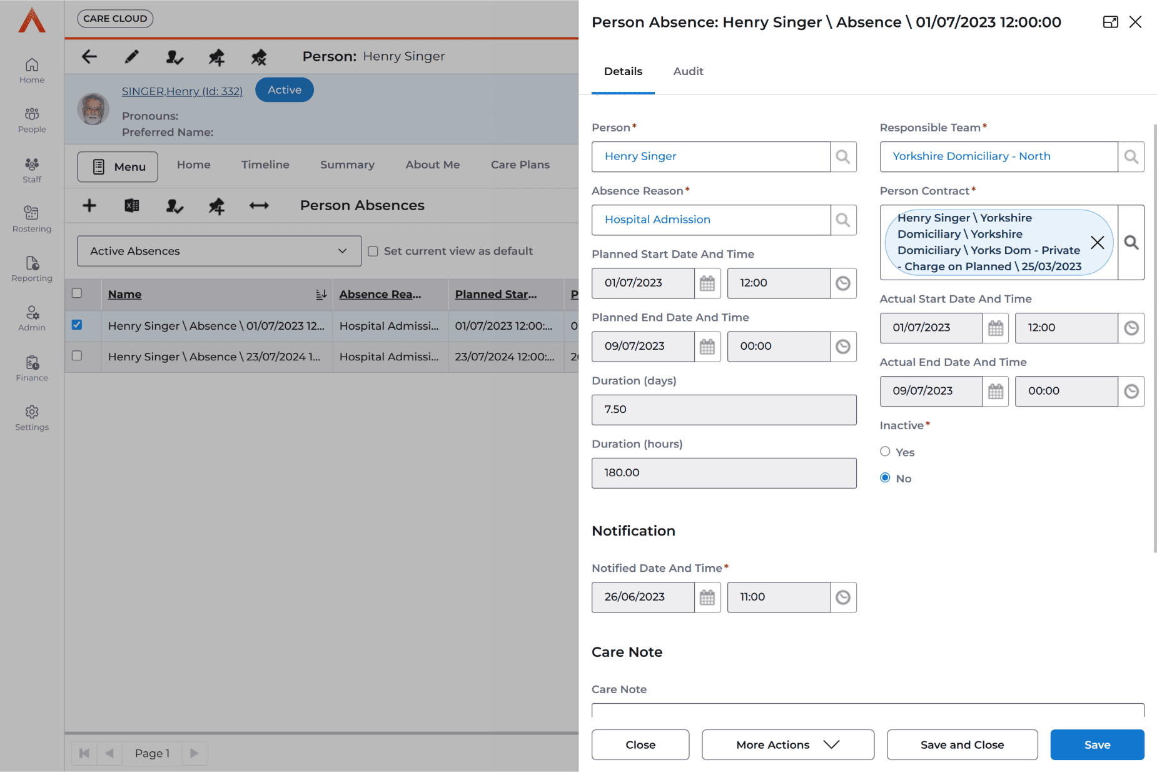Open the More Actions dropdown
The height and width of the screenshot is (772, 1157).
(787, 744)
